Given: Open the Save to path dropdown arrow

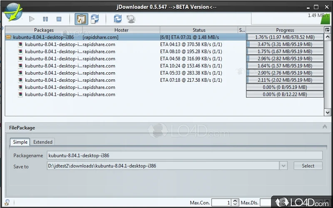Looking at the screenshot, I should coord(283,166).
